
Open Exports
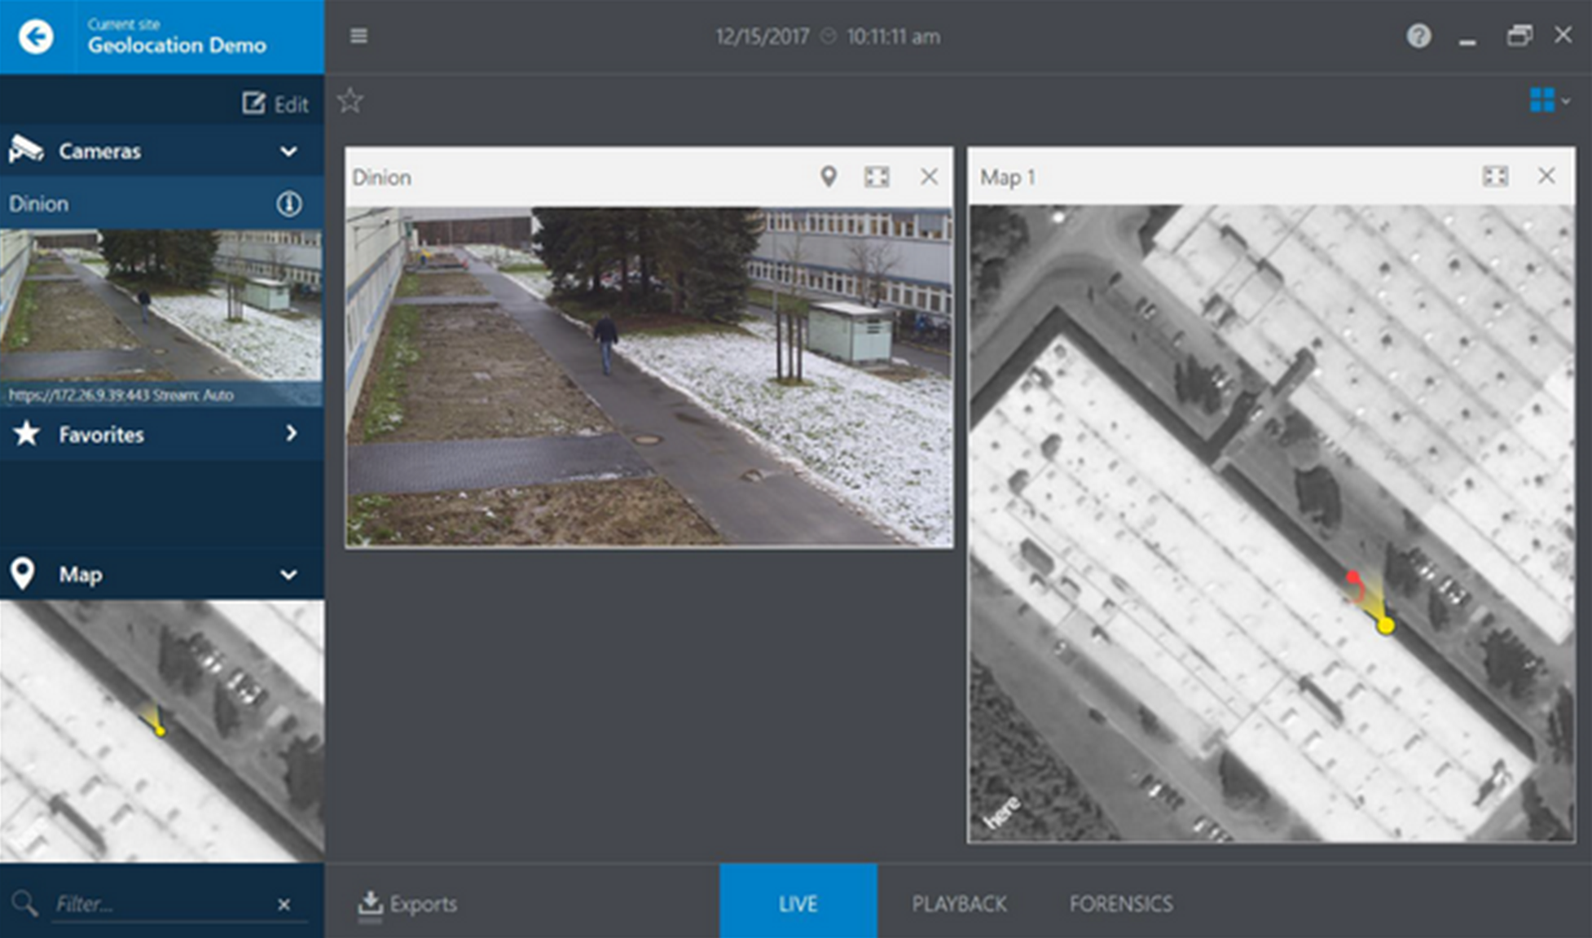click(408, 904)
